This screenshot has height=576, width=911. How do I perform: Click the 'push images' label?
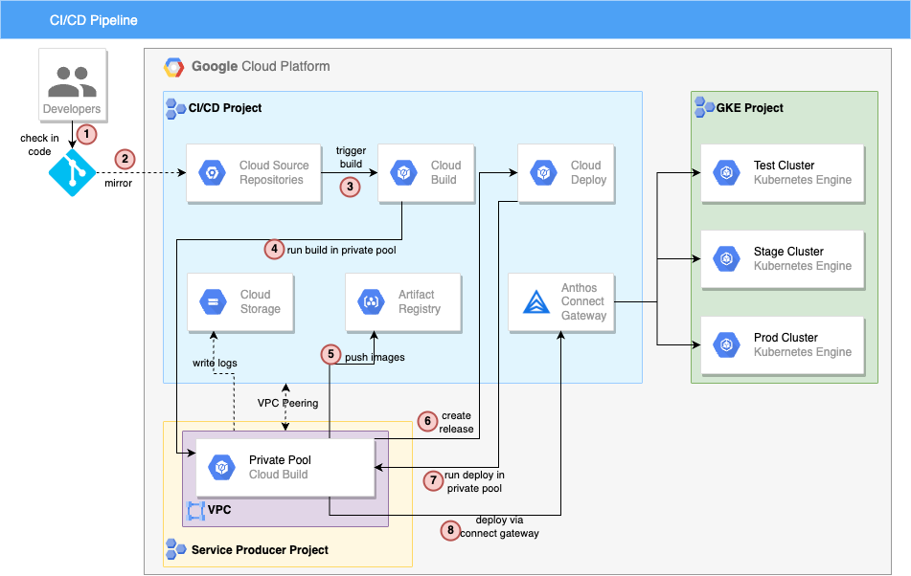(375, 357)
